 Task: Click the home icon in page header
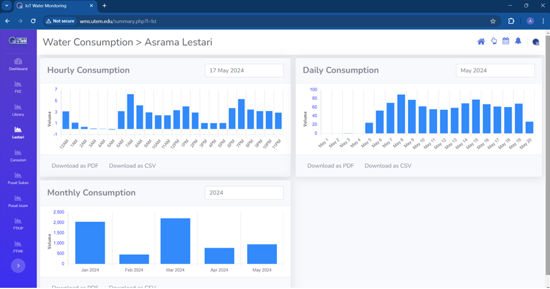tap(481, 42)
